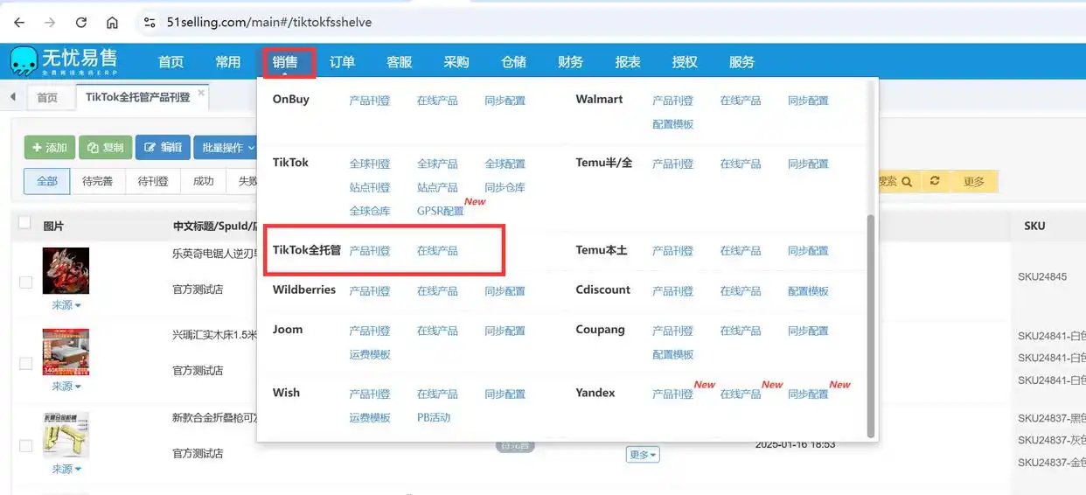Open Yandex 产品刊登 link
The width and height of the screenshot is (1086, 495).
[x=673, y=394]
